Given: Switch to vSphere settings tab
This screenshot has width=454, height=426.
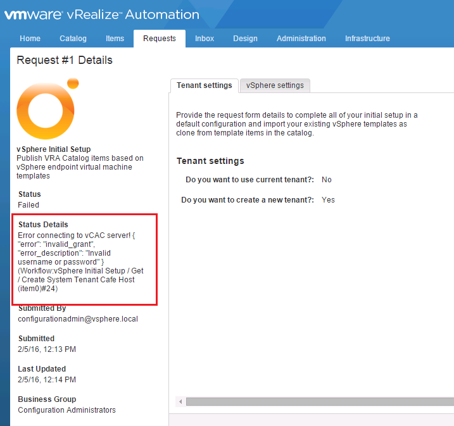Looking at the screenshot, I should 275,85.
